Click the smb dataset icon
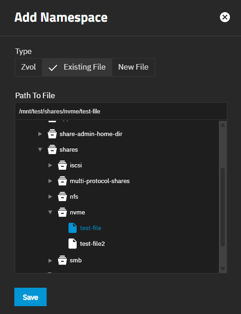The width and height of the screenshot is (241, 314). [62, 260]
